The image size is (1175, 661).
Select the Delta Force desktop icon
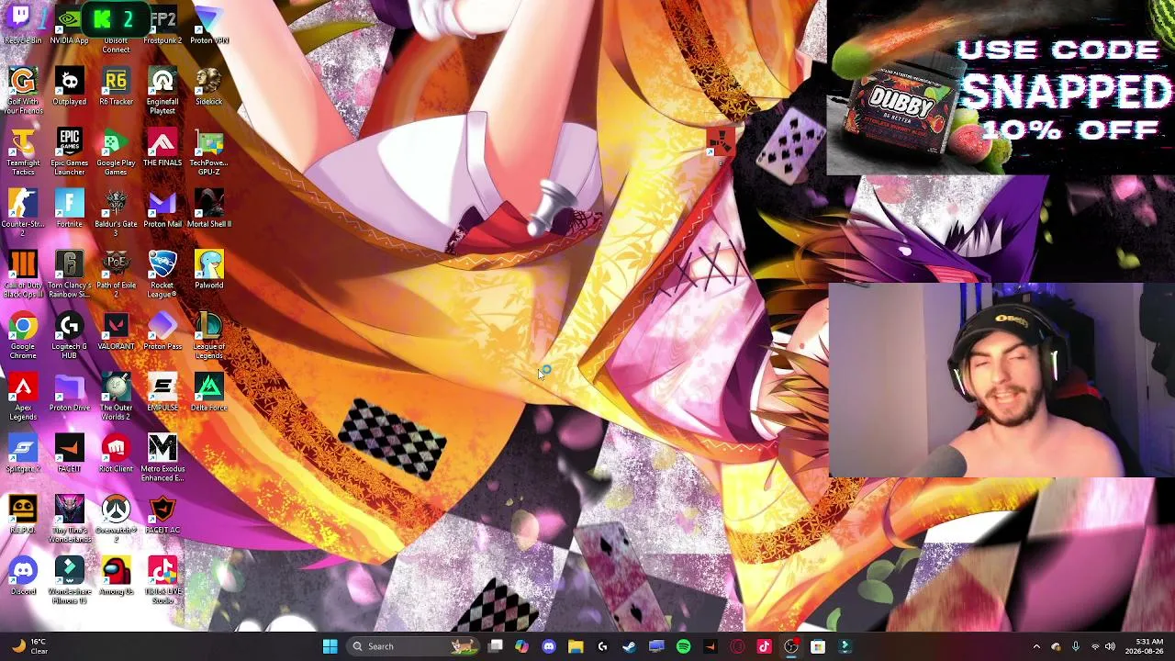[x=209, y=393]
